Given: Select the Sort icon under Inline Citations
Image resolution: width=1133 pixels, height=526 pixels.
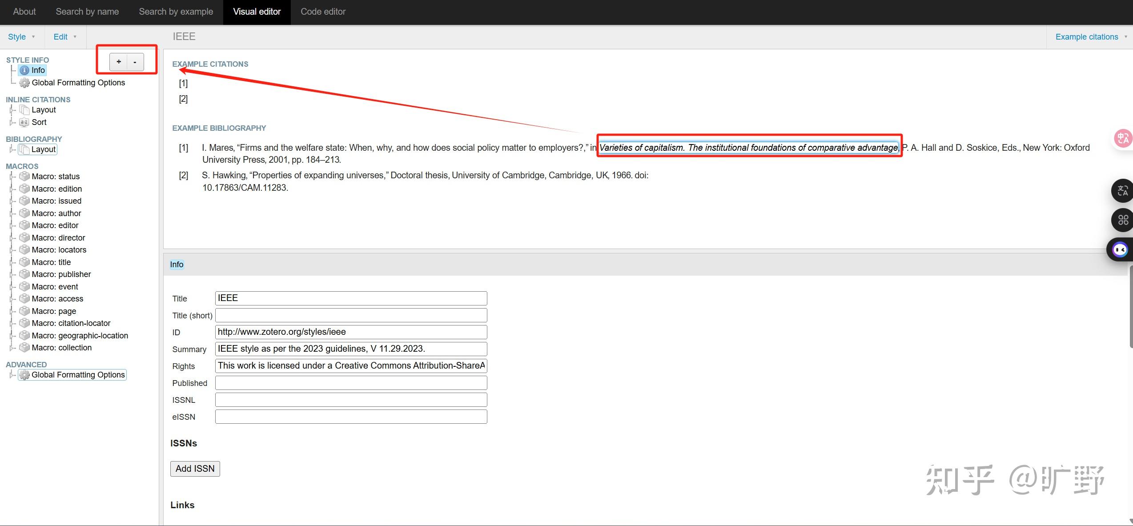Looking at the screenshot, I should [x=24, y=122].
